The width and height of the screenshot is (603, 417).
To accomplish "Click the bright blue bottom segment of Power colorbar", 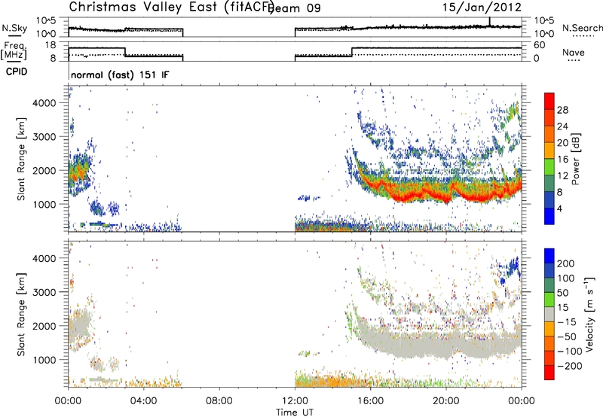I will (549, 216).
